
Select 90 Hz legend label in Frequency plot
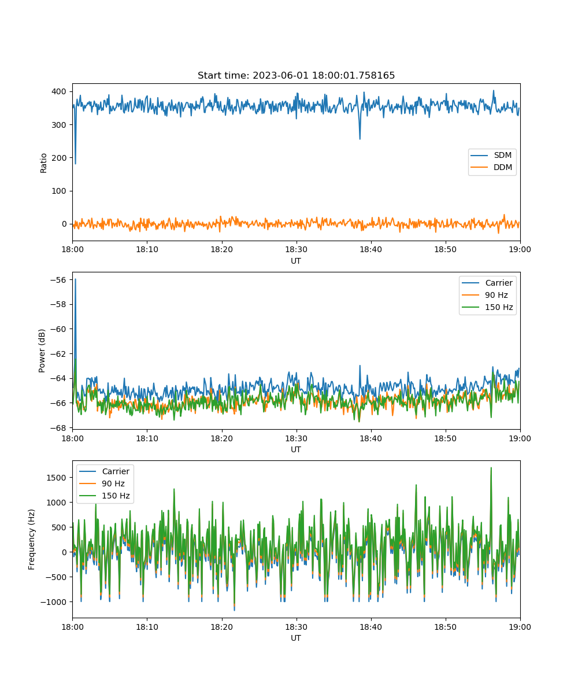point(113,483)
